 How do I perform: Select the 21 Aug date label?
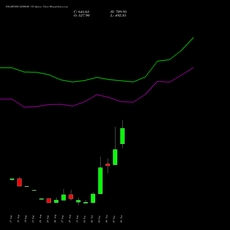(33, 219)
